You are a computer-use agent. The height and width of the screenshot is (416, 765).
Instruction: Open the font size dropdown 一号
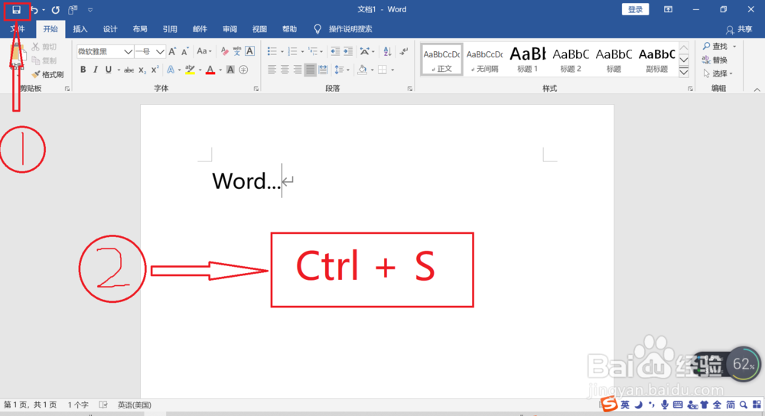click(160, 51)
